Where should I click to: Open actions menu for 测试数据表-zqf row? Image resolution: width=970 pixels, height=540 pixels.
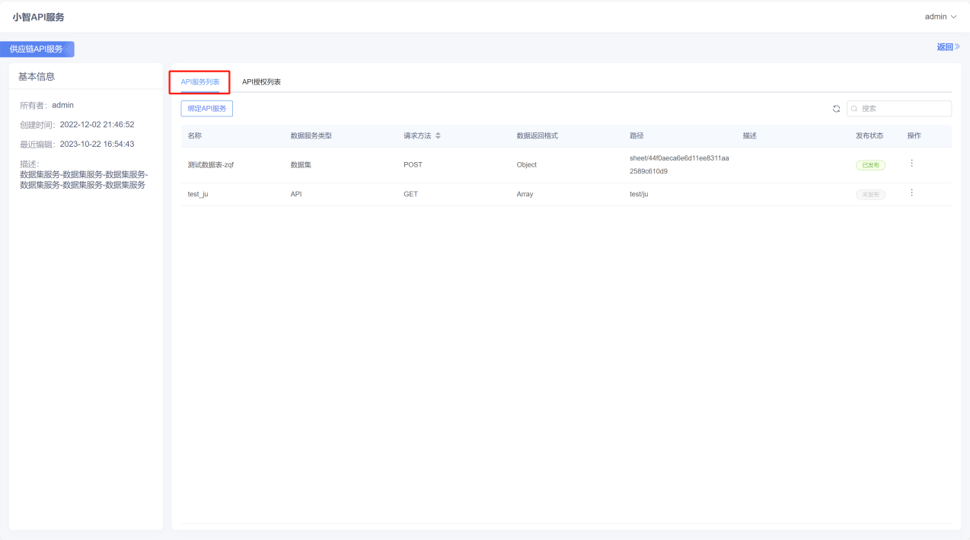911,163
